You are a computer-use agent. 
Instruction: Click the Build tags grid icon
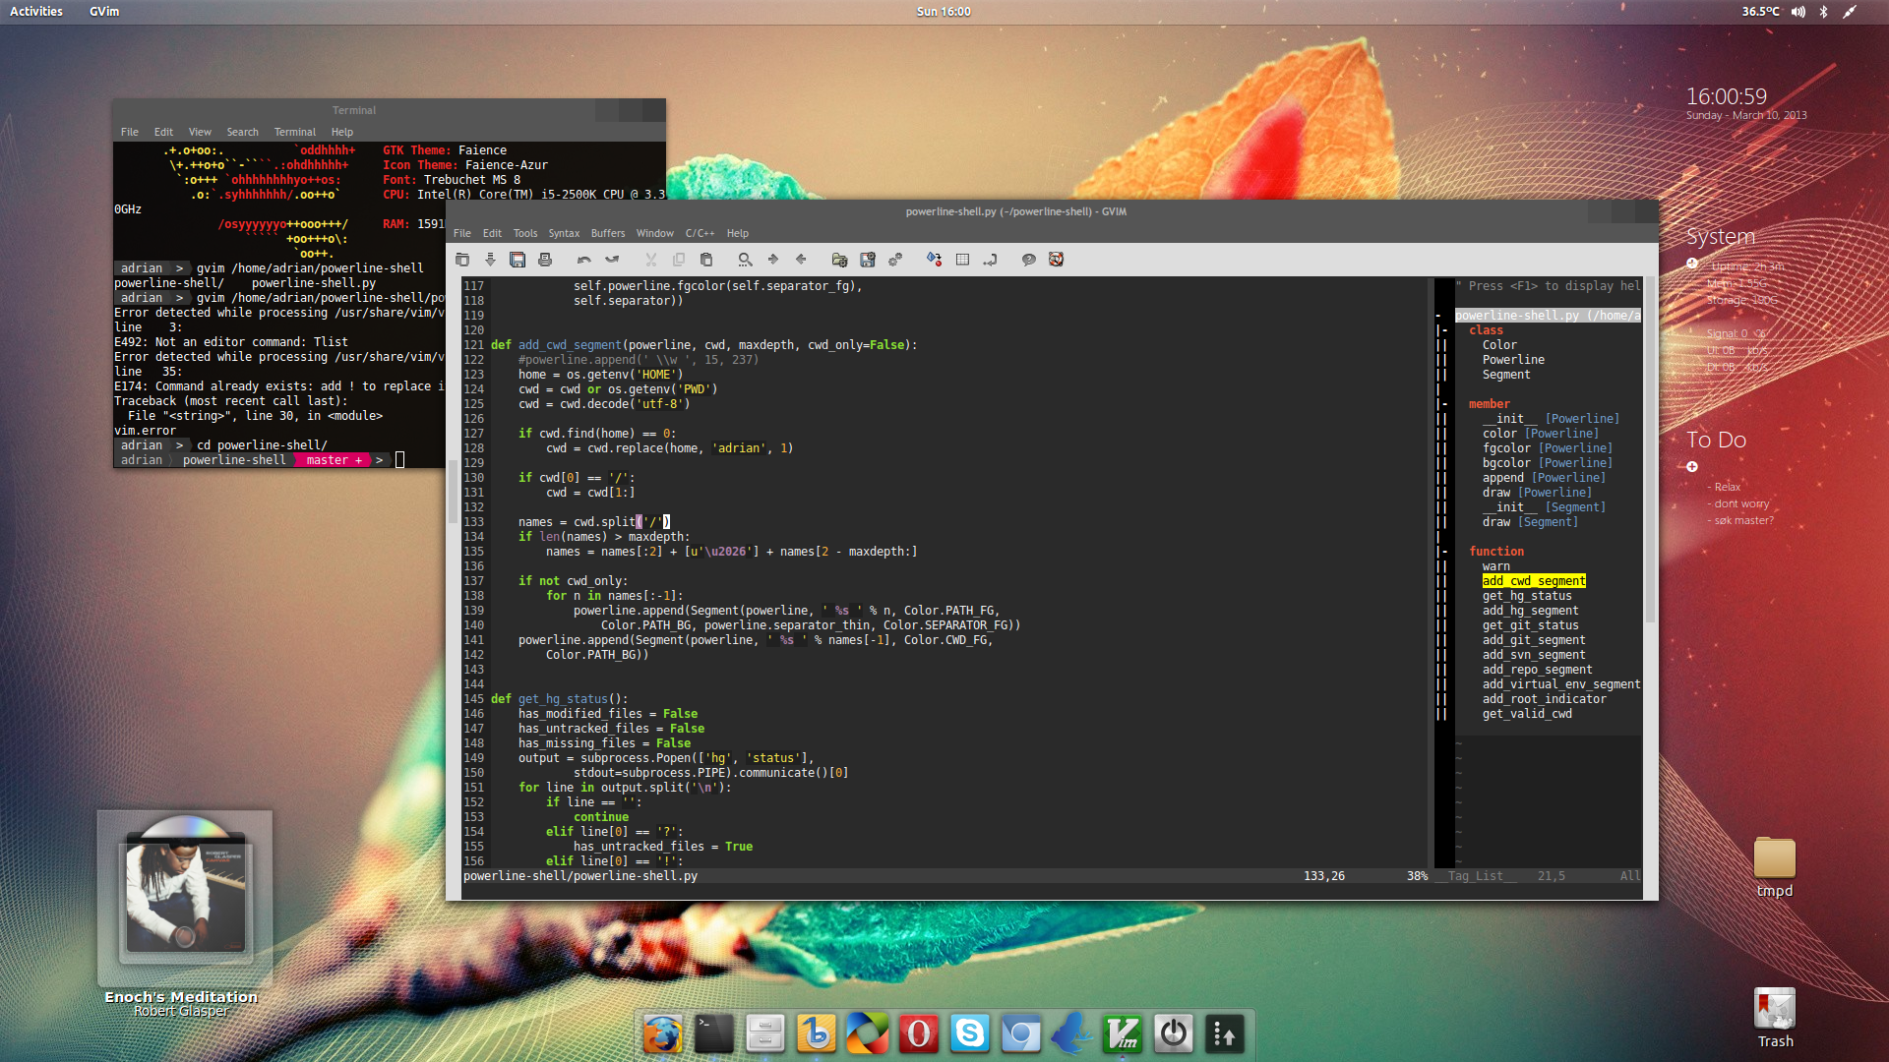962,260
